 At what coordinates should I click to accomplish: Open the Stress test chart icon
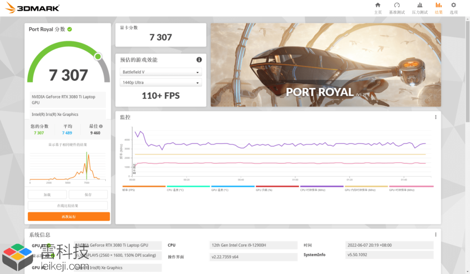click(420, 8)
